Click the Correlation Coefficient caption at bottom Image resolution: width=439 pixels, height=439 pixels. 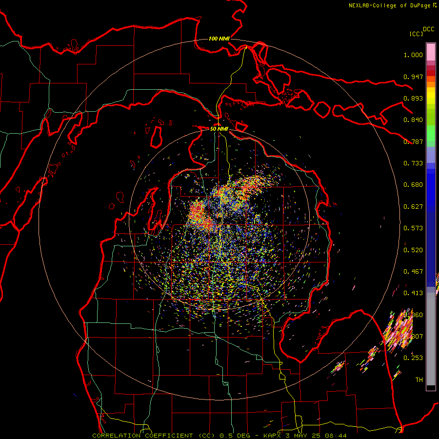pyautogui.click(x=219, y=436)
